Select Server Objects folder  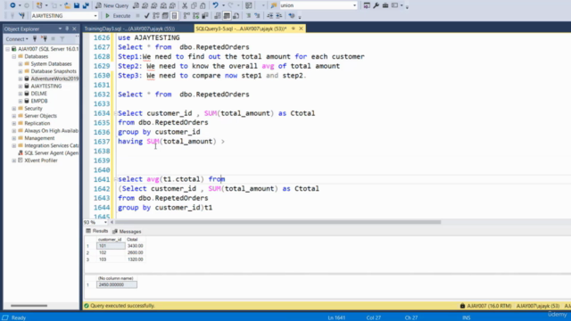click(x=40, y=116)
